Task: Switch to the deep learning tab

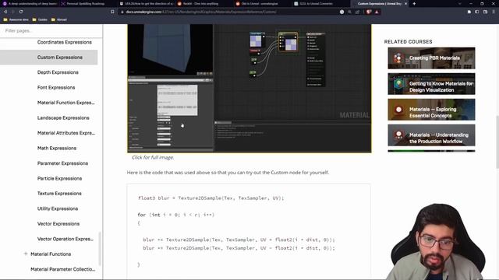Action: pyautogui.click(x=30, y=3)
